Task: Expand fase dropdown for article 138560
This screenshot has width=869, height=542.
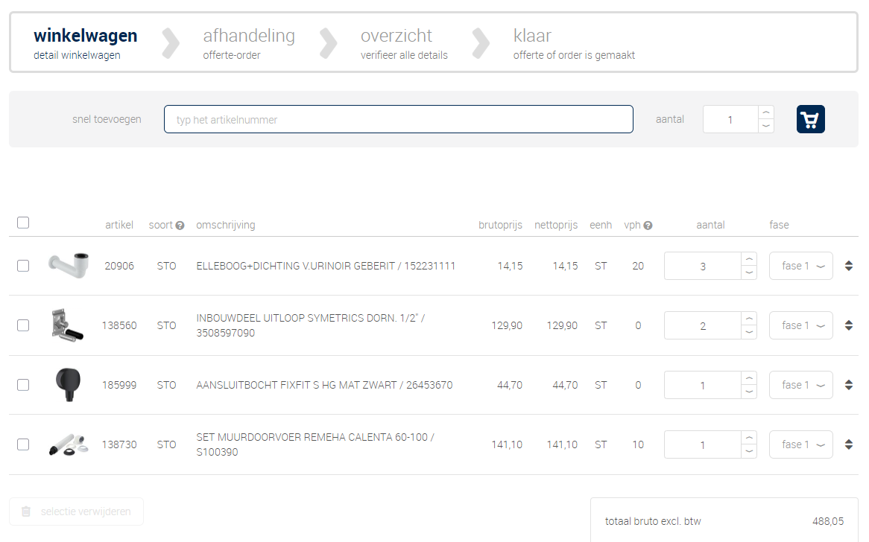Action: point(800,325)
